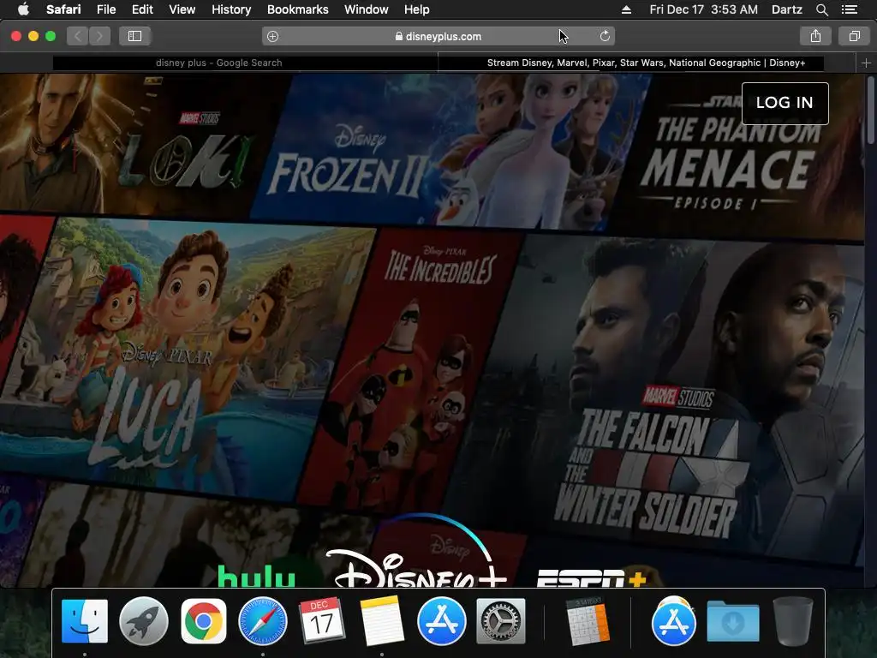The width and height of the screenshot is (877, 658).
Task: Open Notes from the dock
Action: point(382,621)
